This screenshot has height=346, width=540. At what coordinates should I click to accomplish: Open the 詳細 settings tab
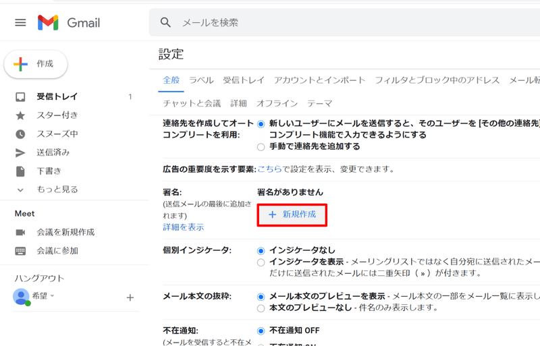[239, 103]
